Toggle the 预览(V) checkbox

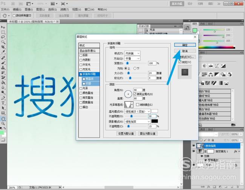coord(180,62)
